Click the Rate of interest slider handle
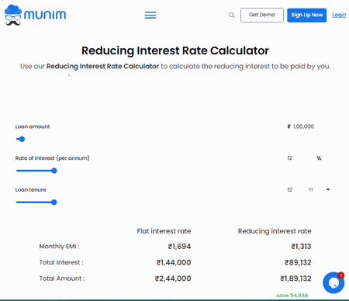Viewport: 349px width, 301px height. pos(54,171)
